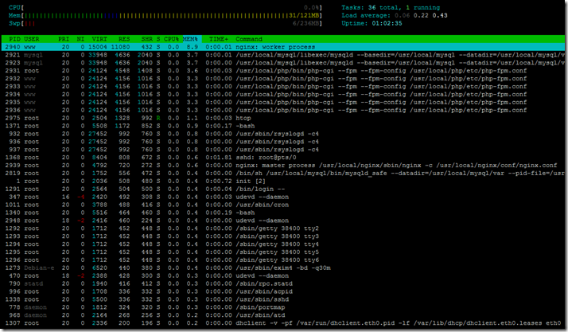Sort by TIME+ column header
The width and height of the screenshot is (568, 332).
219,39
